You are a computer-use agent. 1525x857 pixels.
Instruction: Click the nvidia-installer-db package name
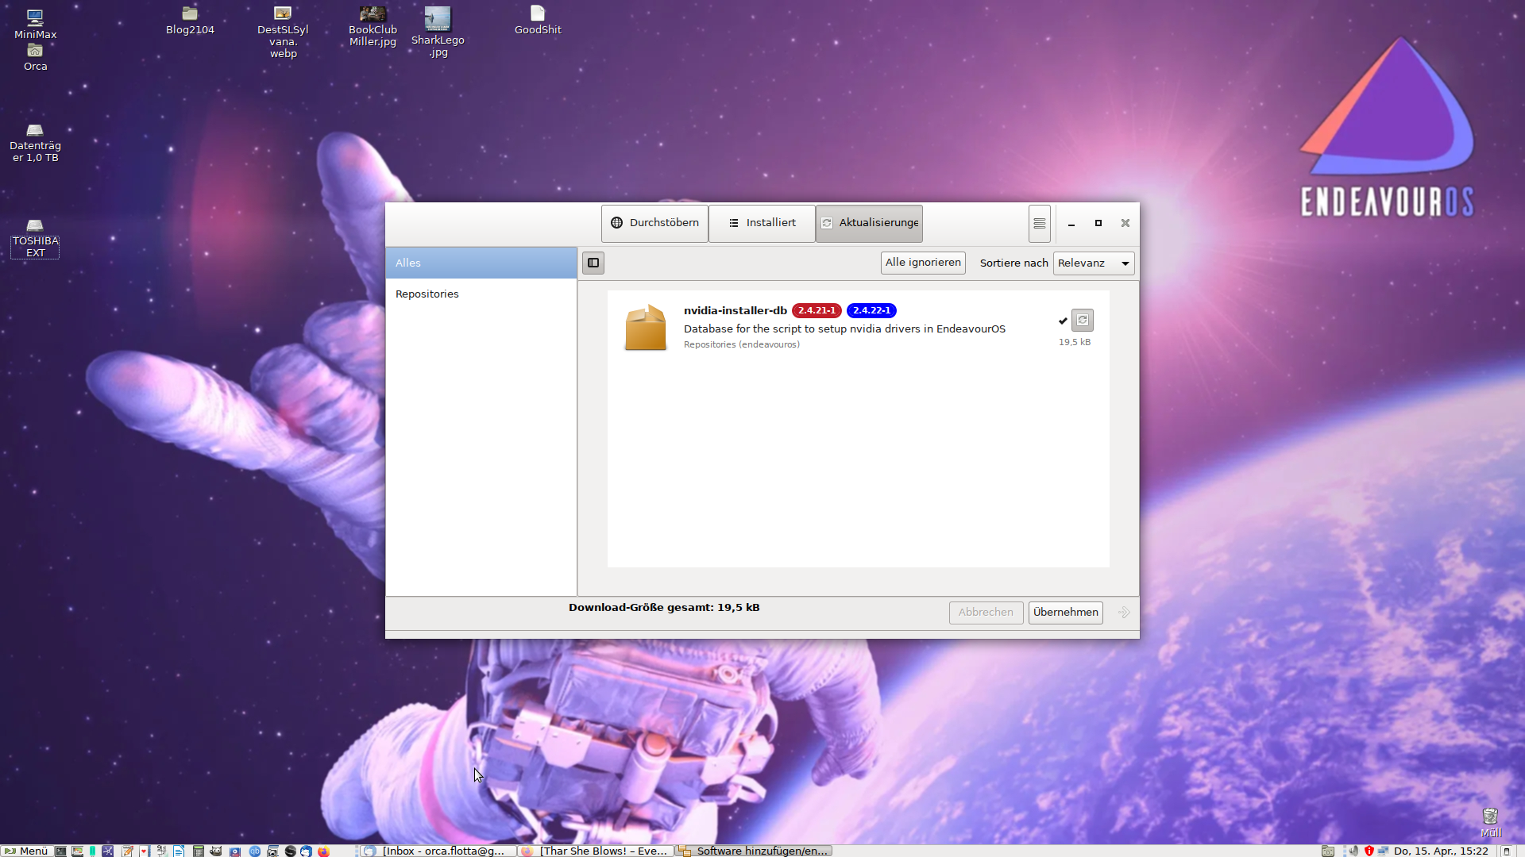[735, 310]
